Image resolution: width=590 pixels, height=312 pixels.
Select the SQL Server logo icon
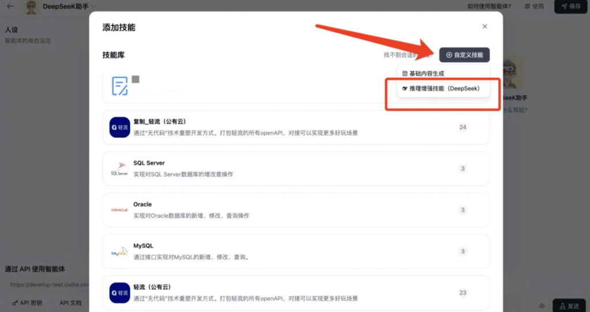[119, 169]
